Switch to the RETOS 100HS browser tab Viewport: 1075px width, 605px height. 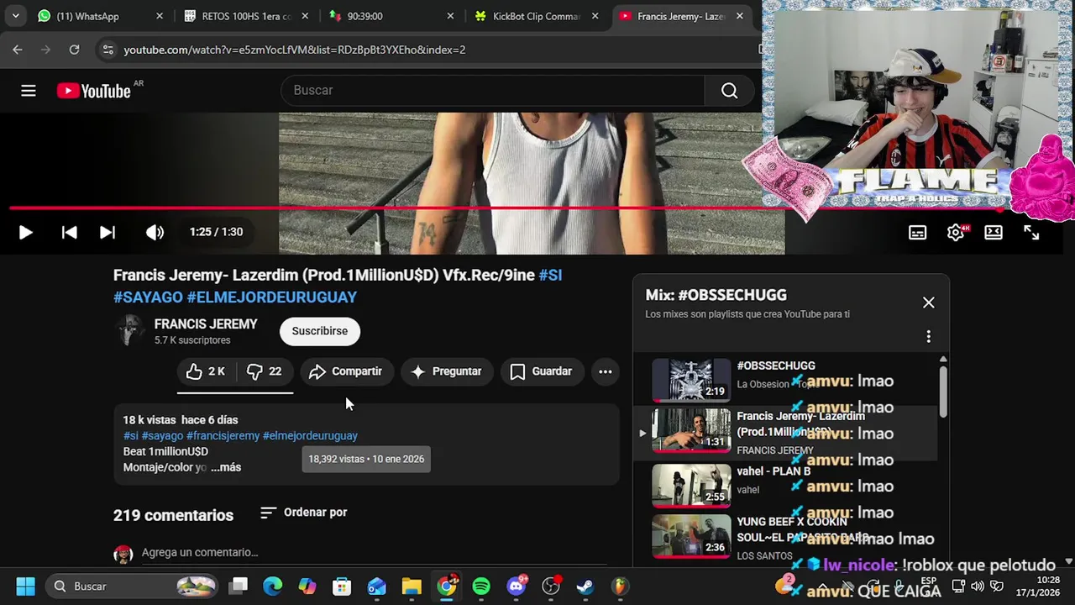coord(246,16)
